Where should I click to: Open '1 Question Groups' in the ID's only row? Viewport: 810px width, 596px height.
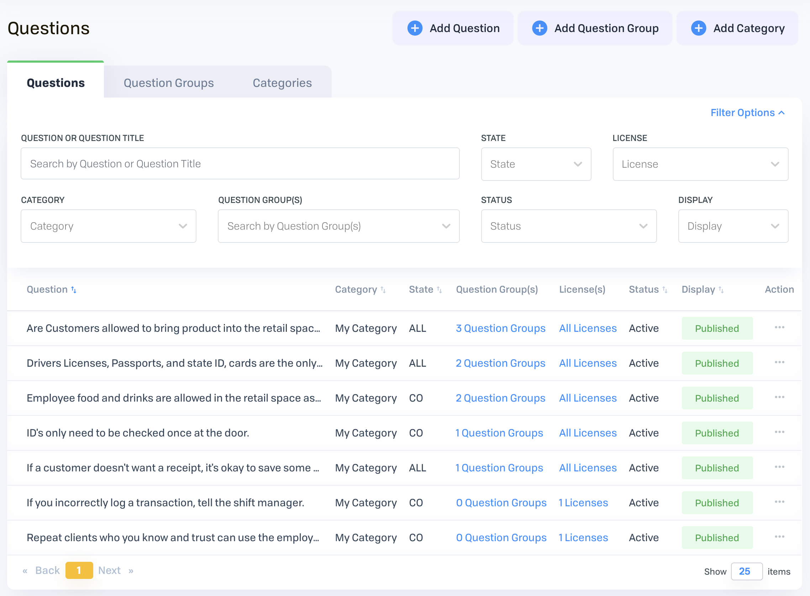coord(499,433)
